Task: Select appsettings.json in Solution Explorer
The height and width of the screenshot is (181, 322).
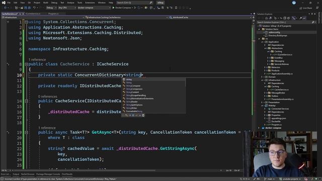Action: pyautogui.click(x=278, y=119)
